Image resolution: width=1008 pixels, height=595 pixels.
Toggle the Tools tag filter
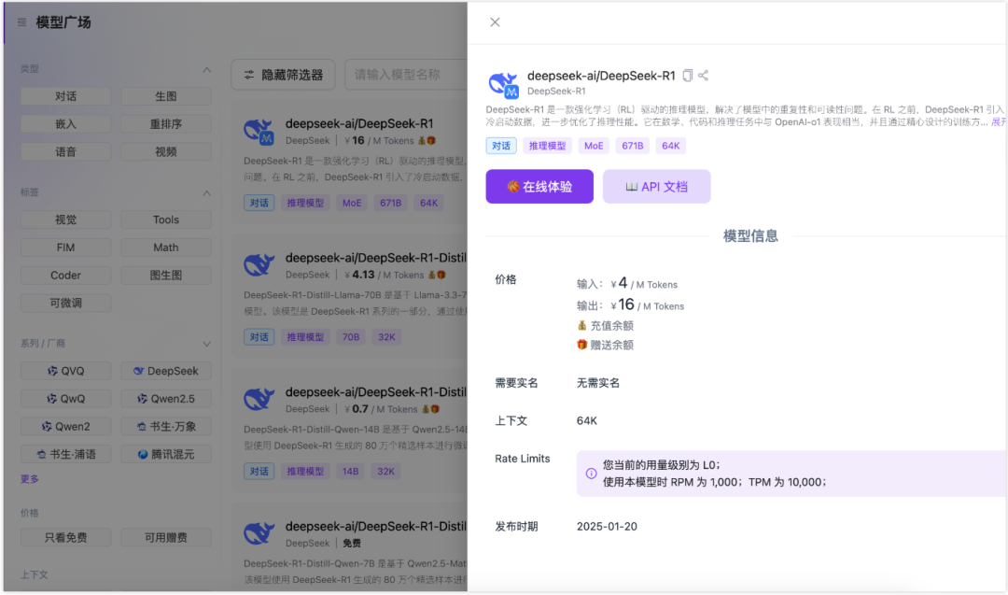(x=166, y=220)
